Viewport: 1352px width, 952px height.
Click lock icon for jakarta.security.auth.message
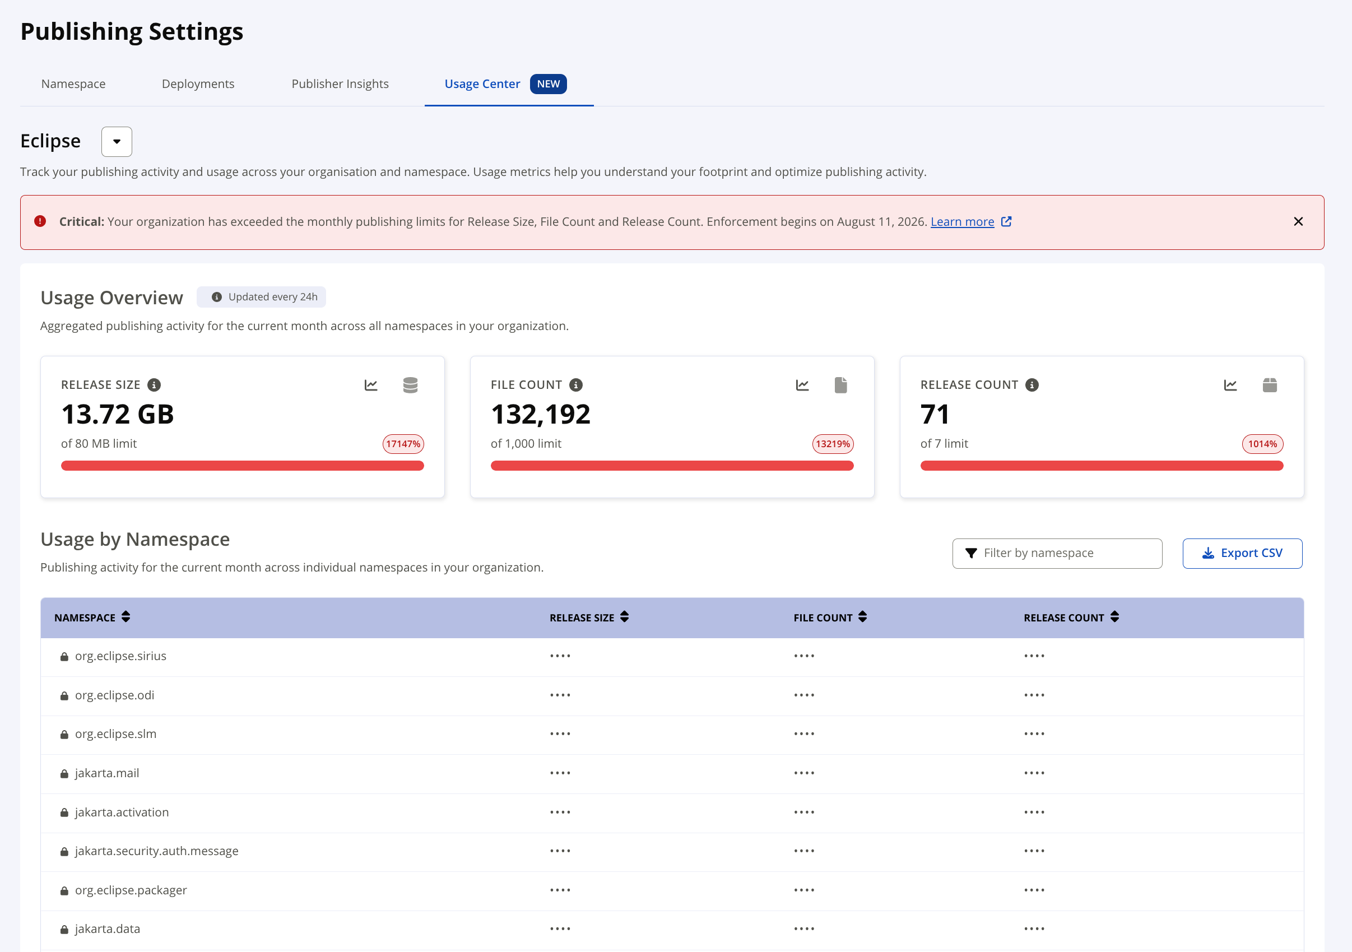click(x=64, y=852)
